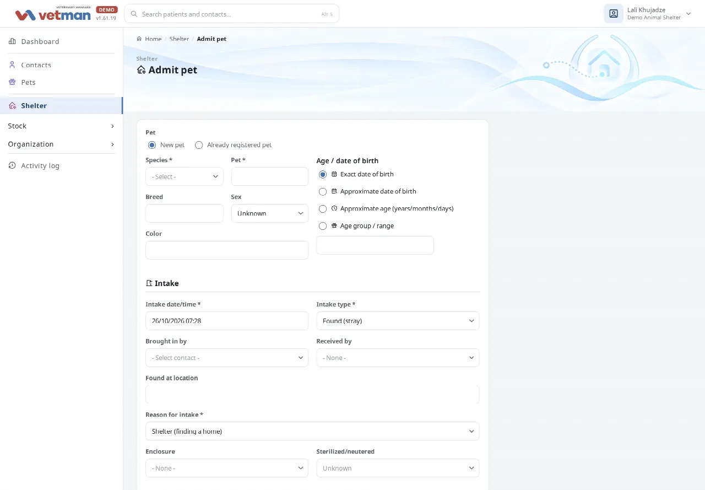Select Already registered pet option
Screen dimensions: 705x490
[199, 145]
